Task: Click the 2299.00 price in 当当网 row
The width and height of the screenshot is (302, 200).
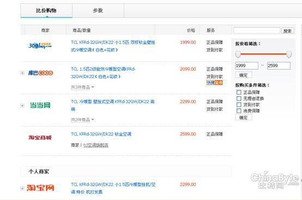Action: [188, 102]
